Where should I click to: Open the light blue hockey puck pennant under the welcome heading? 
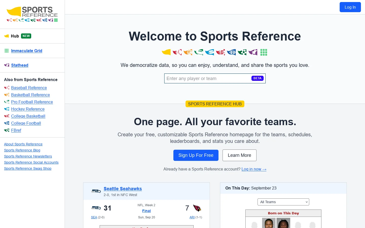coord(210,52)
